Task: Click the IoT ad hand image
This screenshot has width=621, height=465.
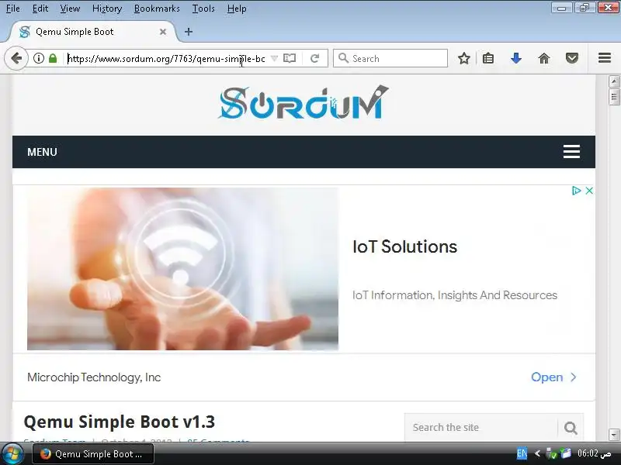Action: pyautogui.click(x=182, y=269)
